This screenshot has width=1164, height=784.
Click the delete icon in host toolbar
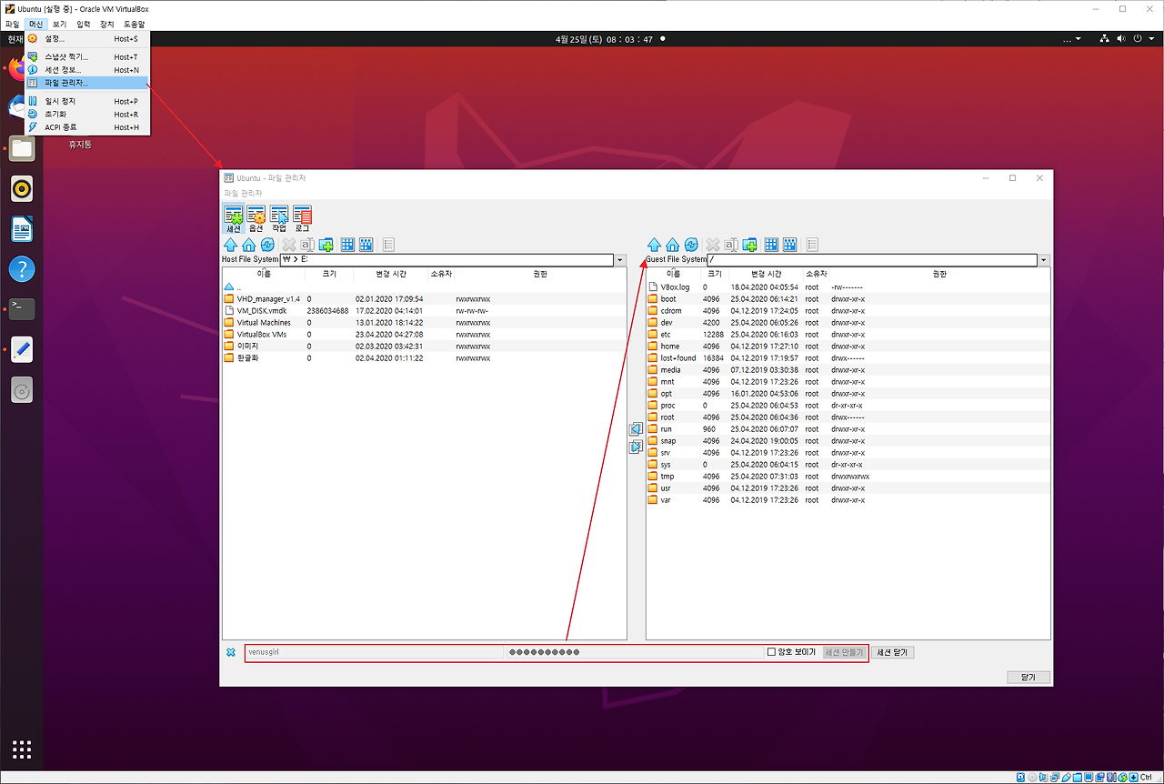coord(289,245)
